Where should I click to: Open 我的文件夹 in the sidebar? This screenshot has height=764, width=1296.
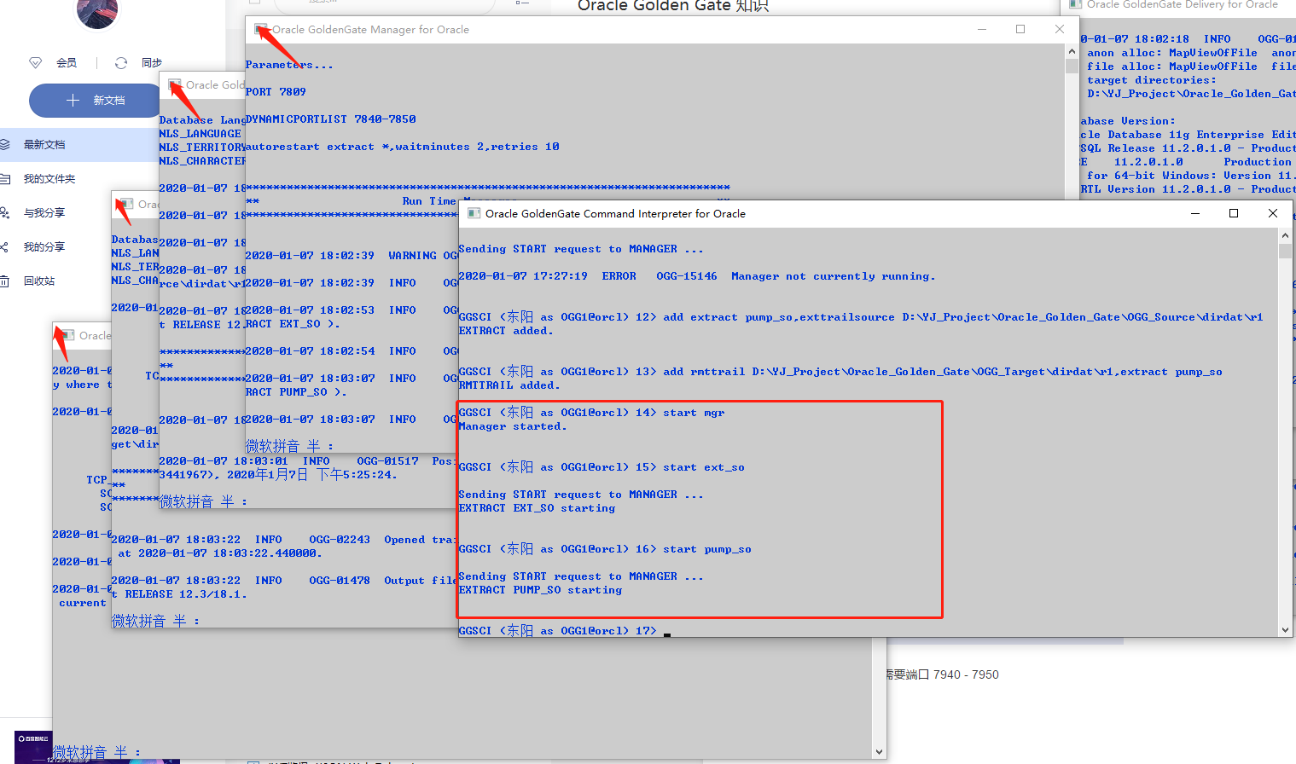(49, 179)
